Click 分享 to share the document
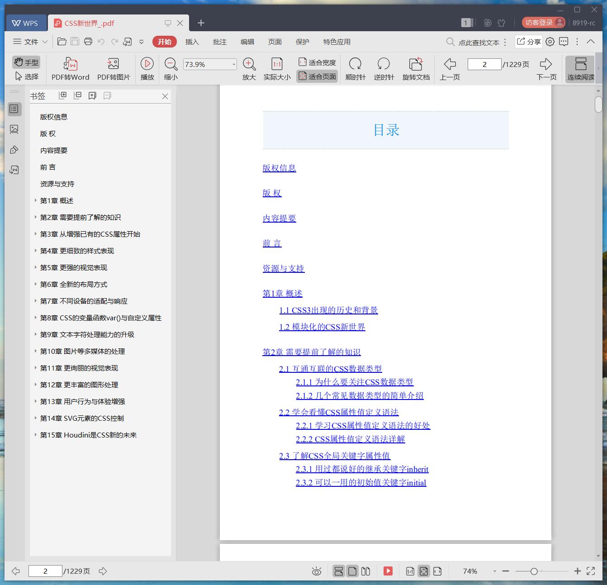 528,42
